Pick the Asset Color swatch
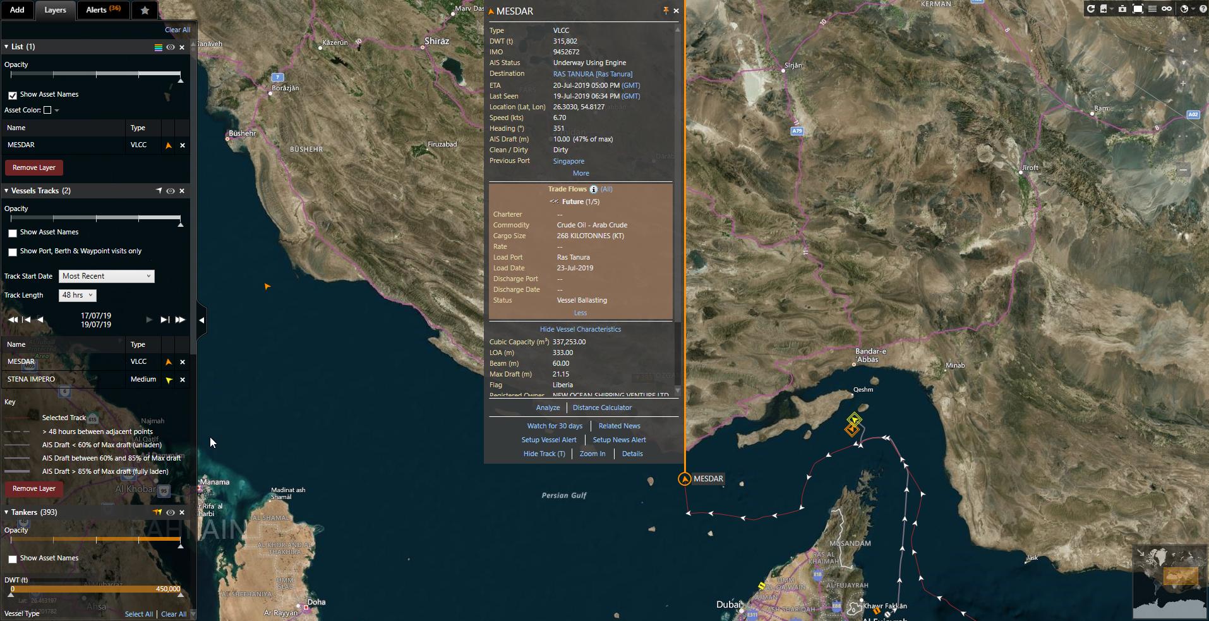The height and width of the screenshot is (621, 1209). tap(47, 110)
